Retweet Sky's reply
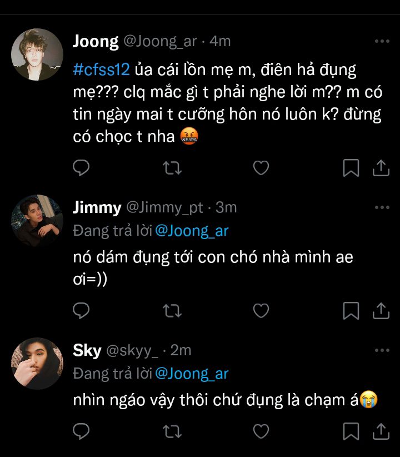400x457 pixels. (x=172, y=430)
